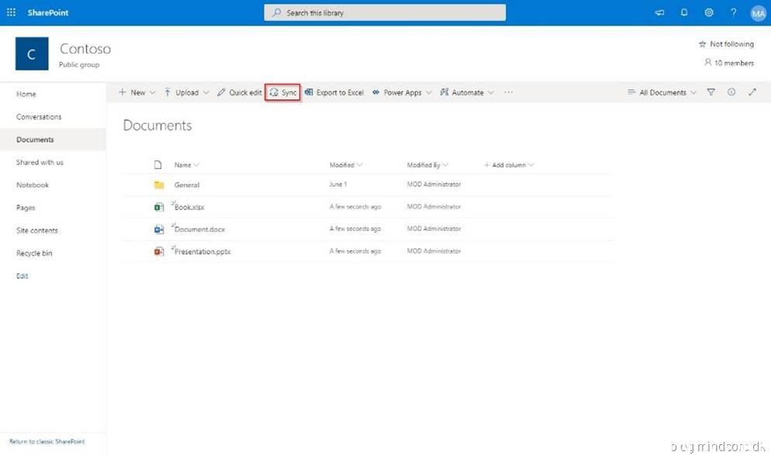
Task: Open the settings gear icon
Action: [709, 12]
